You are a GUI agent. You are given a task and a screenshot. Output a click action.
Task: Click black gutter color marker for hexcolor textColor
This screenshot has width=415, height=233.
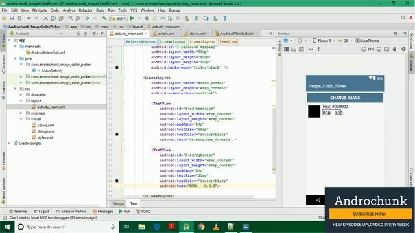click(x=117, y=135)
